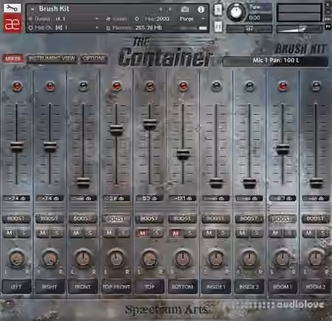Select the BOTTOM channel label

(183, 286)
